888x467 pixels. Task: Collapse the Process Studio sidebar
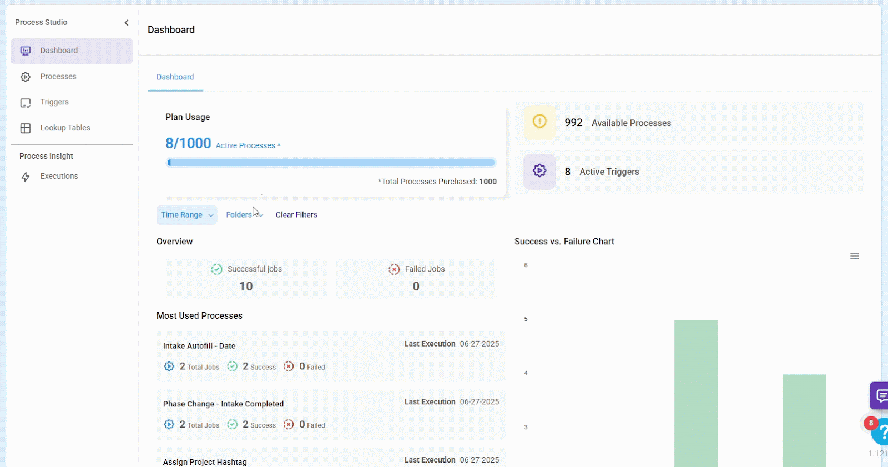[x=127, y=23]
